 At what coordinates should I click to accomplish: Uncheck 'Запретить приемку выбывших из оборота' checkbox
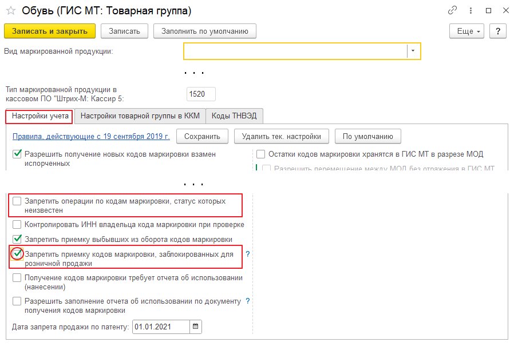(17, 239)
